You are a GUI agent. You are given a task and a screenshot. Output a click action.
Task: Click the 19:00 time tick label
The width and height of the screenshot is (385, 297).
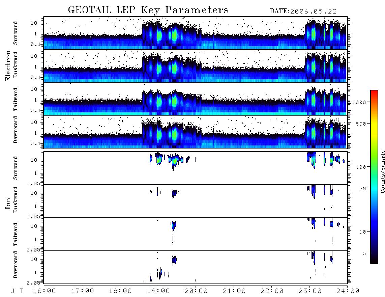click(158, 291)
